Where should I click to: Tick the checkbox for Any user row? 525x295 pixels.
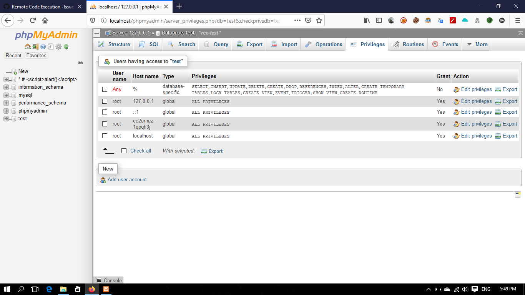point(105,89)
